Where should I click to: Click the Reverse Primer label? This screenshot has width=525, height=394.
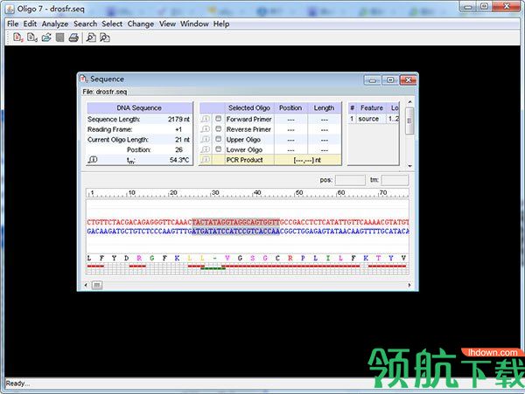point(248,129)
